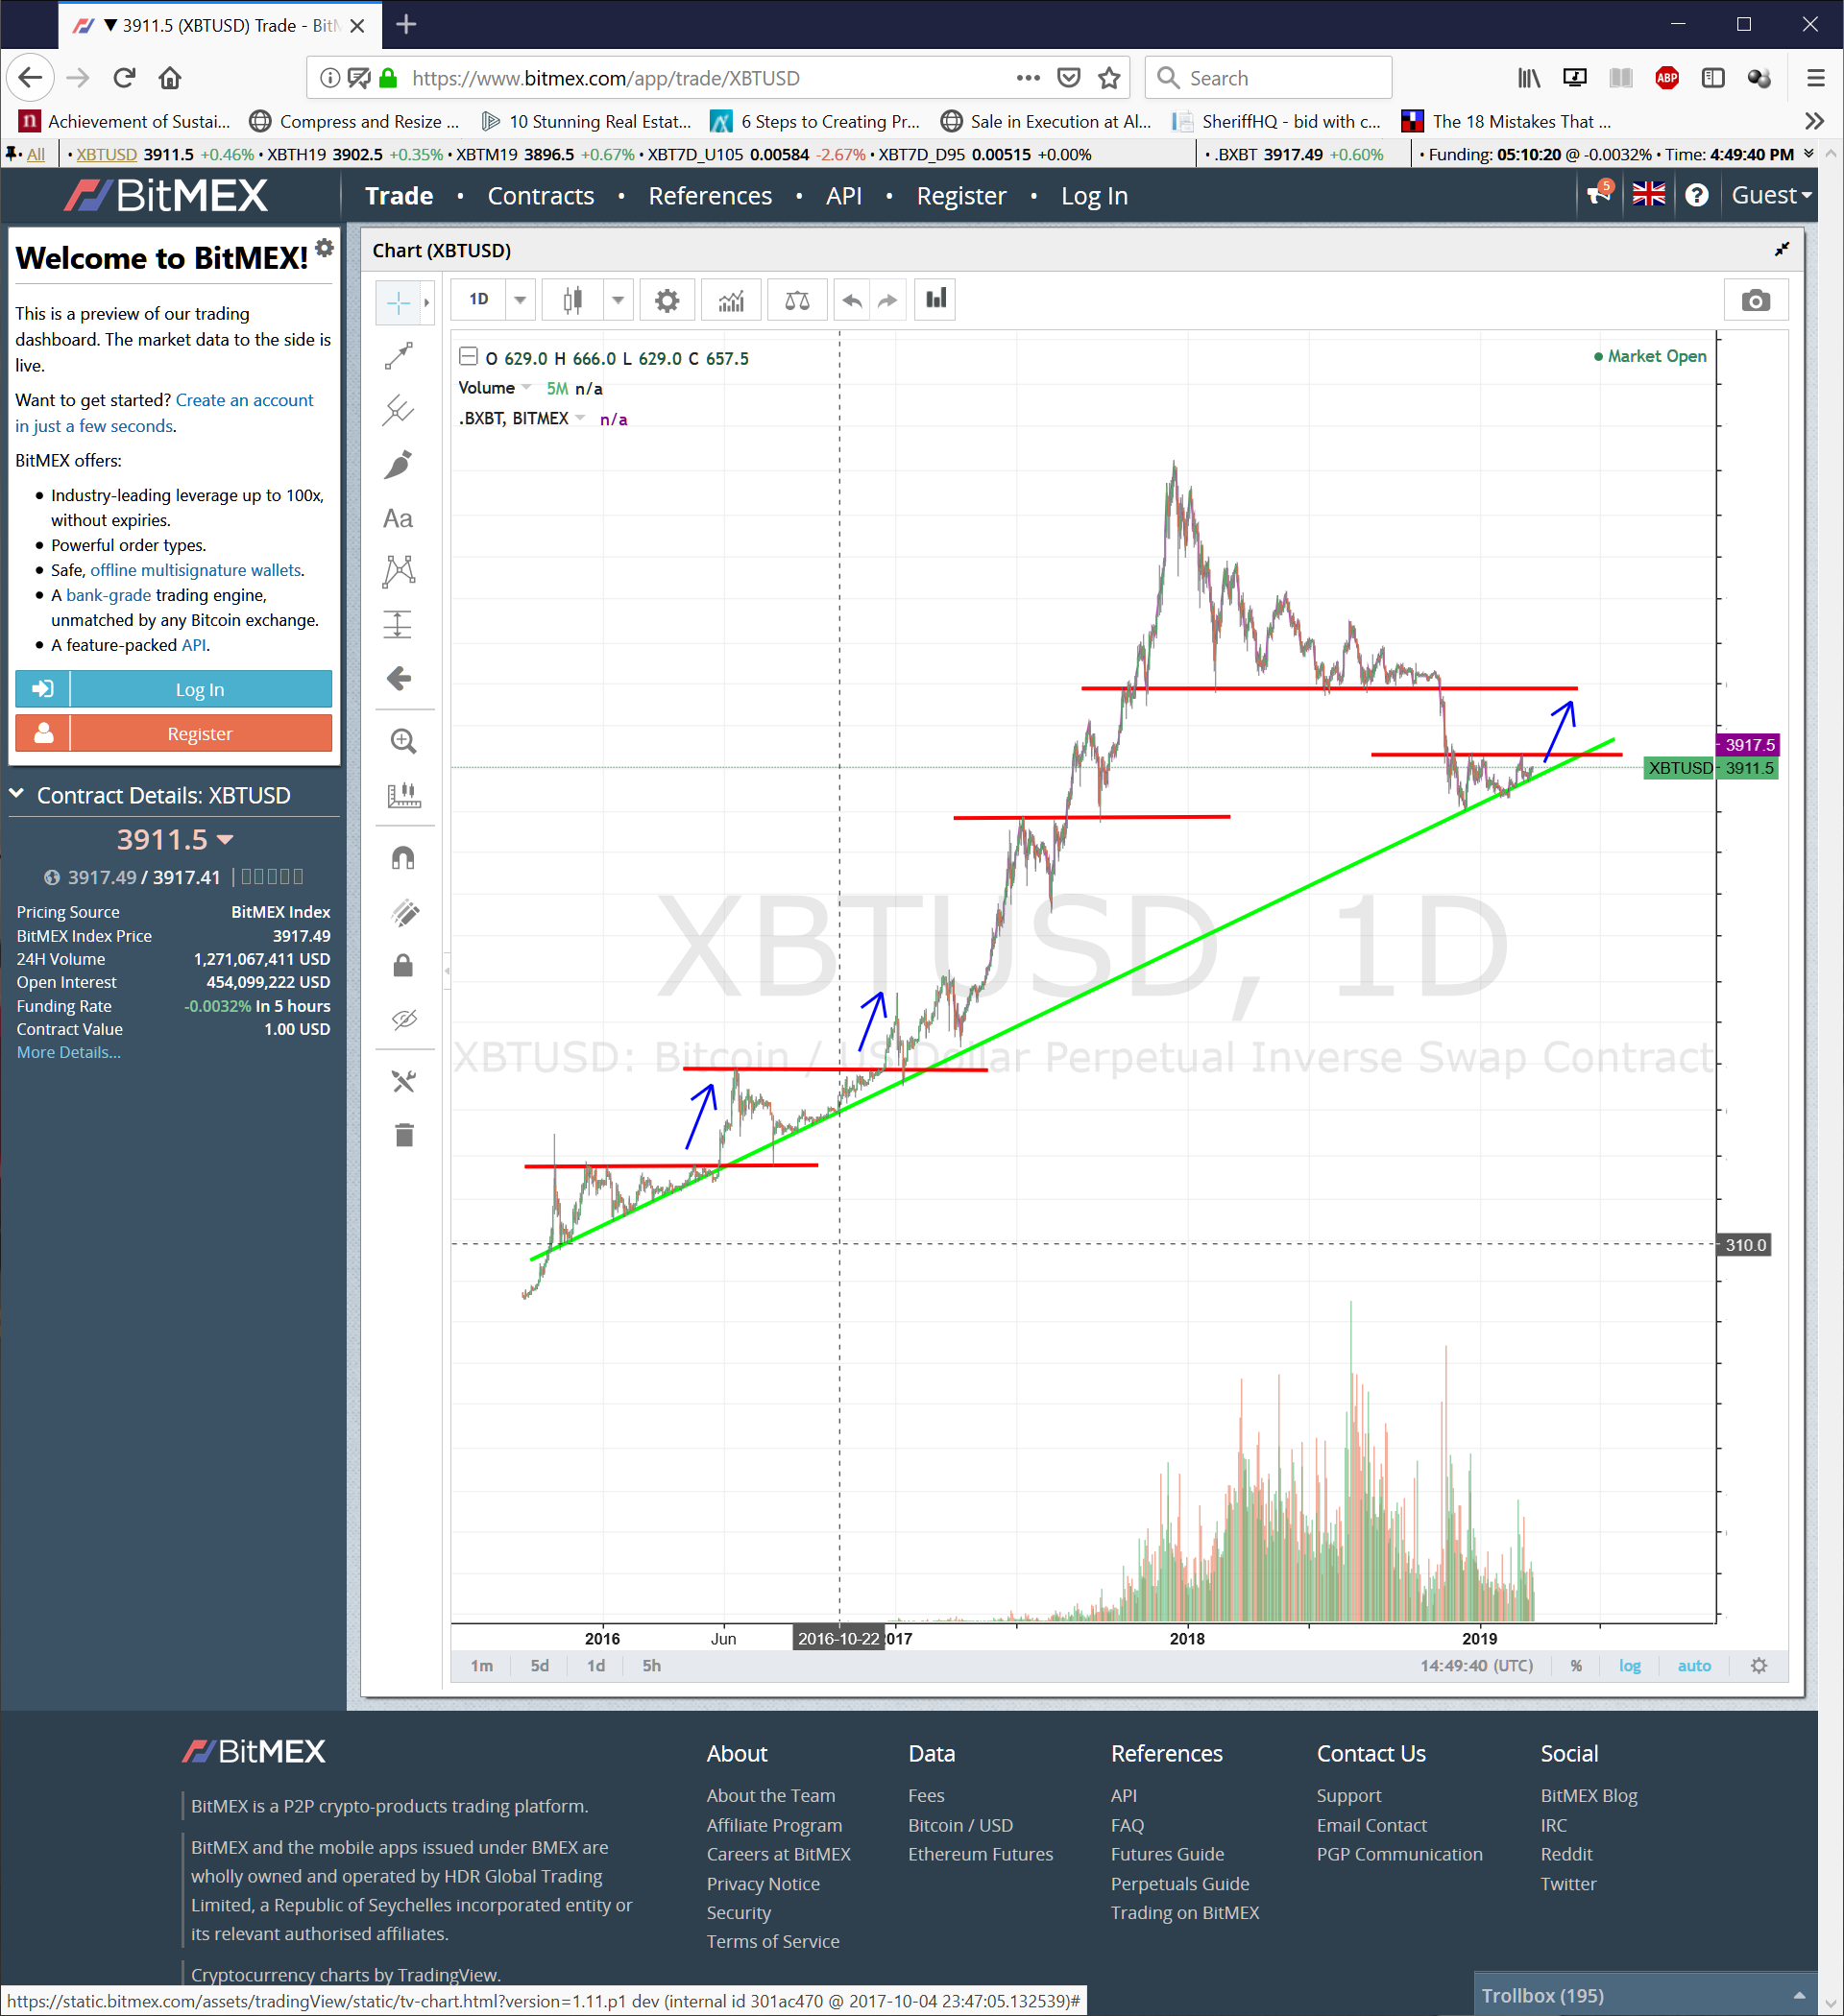Viewport: 1844px width, 2016px height.
Task: Open the candle style dropdown arrow
Action: click(618, 300)
